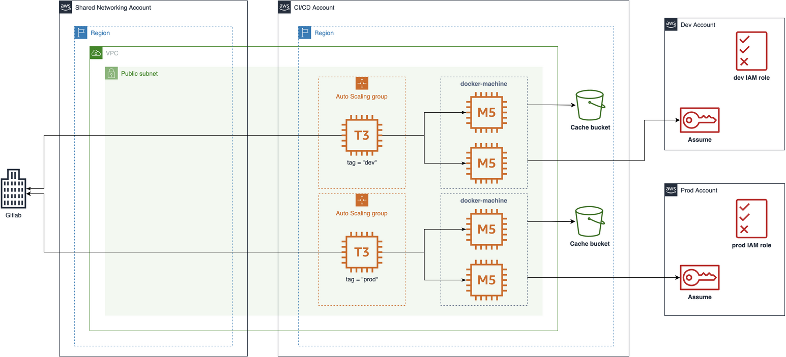The image size is (786, 357).
Task: Select the Region flag icon in Shared Networking Account
Action: (x=81, y=33)
